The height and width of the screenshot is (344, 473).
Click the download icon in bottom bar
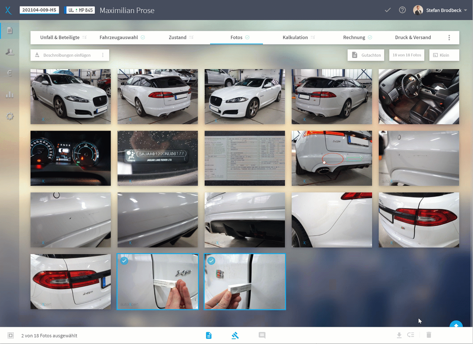pos(399,335)
